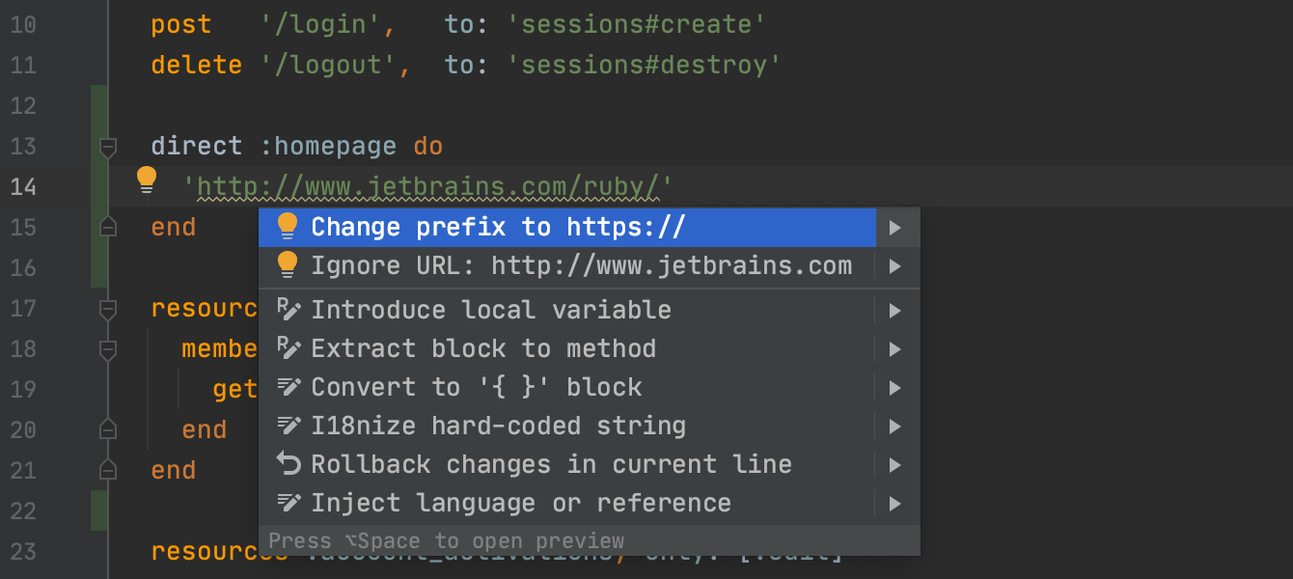This screenshot has height=579, width=1293.
Task: Click the pencil icon beside Inject language or reference
Action: 289,503
